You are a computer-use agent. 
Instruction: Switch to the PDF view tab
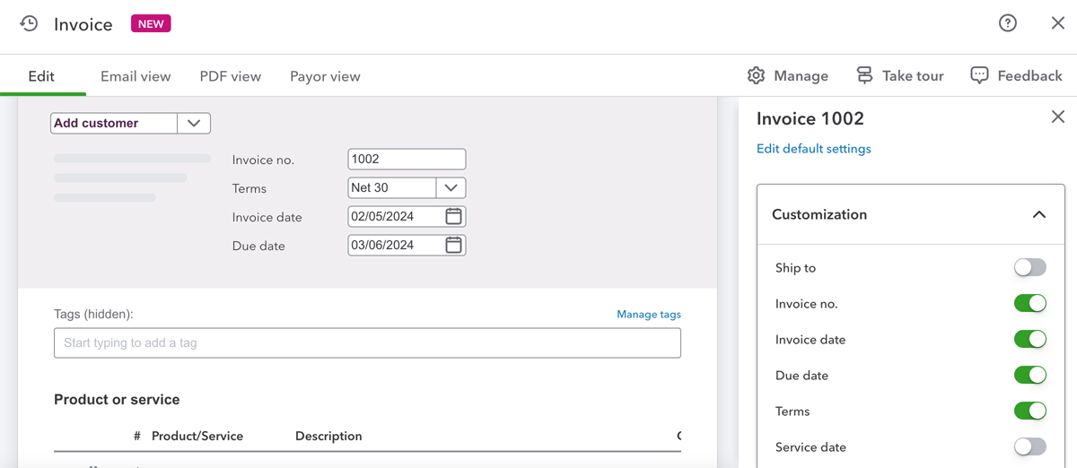pyautogui.click(x=230, y=76)
